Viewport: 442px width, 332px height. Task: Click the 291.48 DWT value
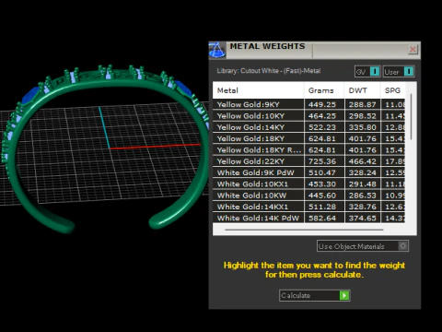pos(363,184)
